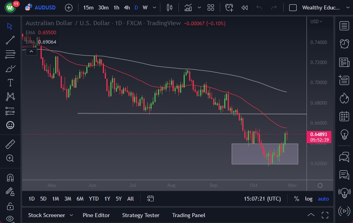
Task: Open the economic calendar panel
Action: (x=344, y=116)
